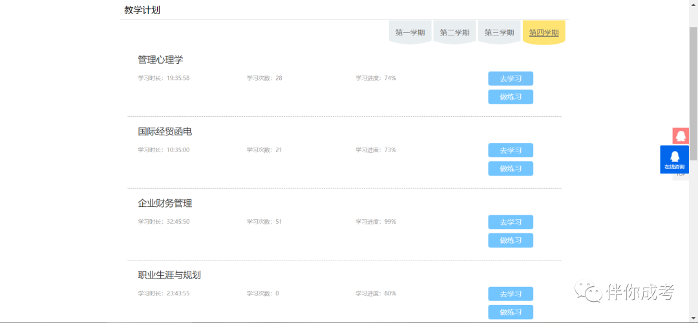
Task: Start 去学习 for 国际经贸函电
Action: [x=511, y=150]
